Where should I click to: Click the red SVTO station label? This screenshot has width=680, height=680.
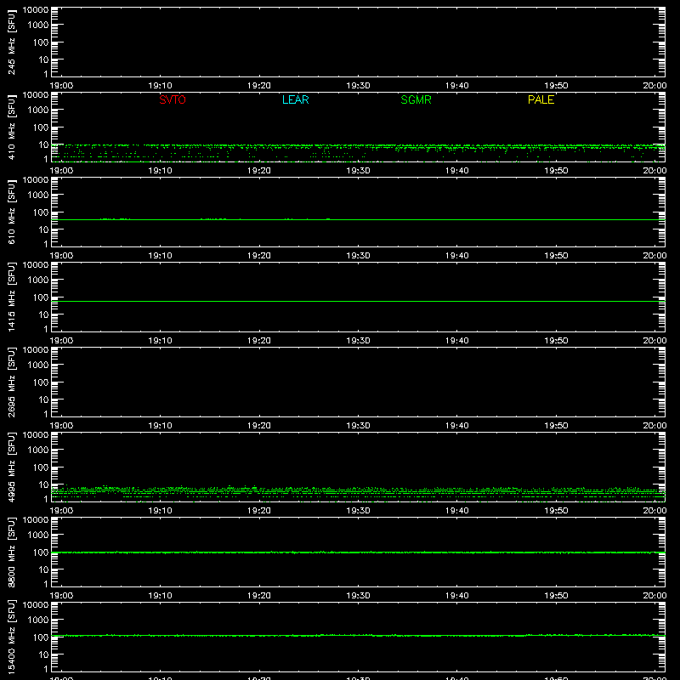[173, 99]
